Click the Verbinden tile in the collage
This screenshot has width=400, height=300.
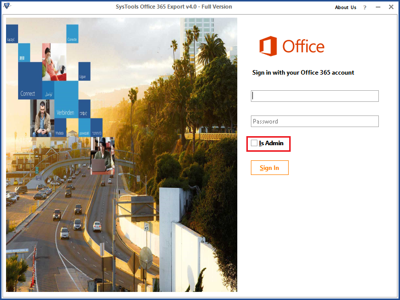click(66, 99)
